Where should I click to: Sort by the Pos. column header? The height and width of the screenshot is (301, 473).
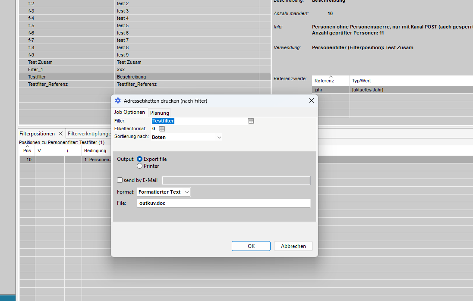click(x=27, y=150)
